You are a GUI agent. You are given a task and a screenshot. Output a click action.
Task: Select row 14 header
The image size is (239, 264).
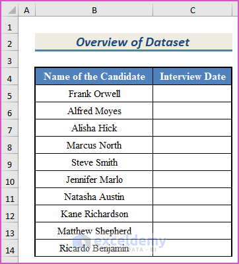click(x=10, y=250)
